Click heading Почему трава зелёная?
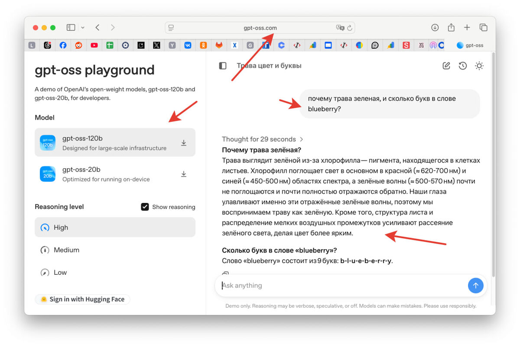 (x=261, y=150)
